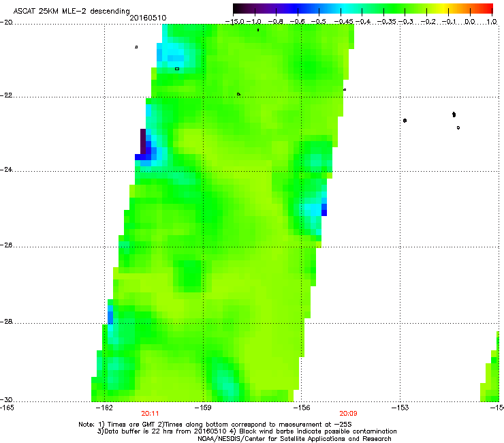Screen dimensions: 504x443
Task: Click the -0.5 color scale label
Action: [x=319, y=22]
